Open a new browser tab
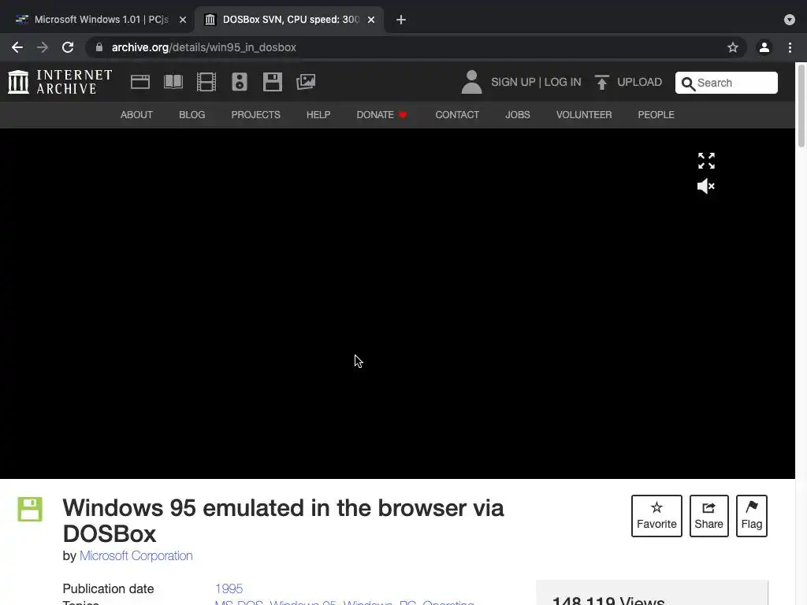 coord(401,20)
